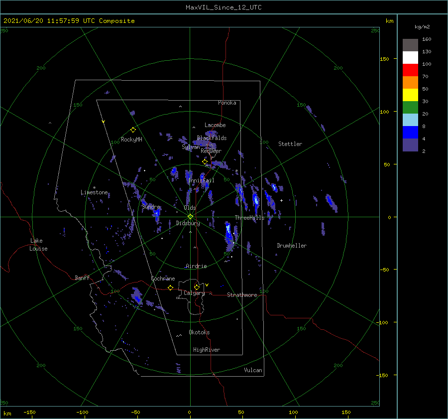This screenshot has width=448, height=419.
Task: Click the RockyMH station label
Action: (x=131, y=140)
